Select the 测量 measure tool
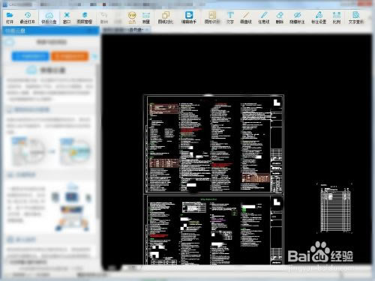Image resolution: width=375 pixels, height=281 pixels. tap(146, 17)
